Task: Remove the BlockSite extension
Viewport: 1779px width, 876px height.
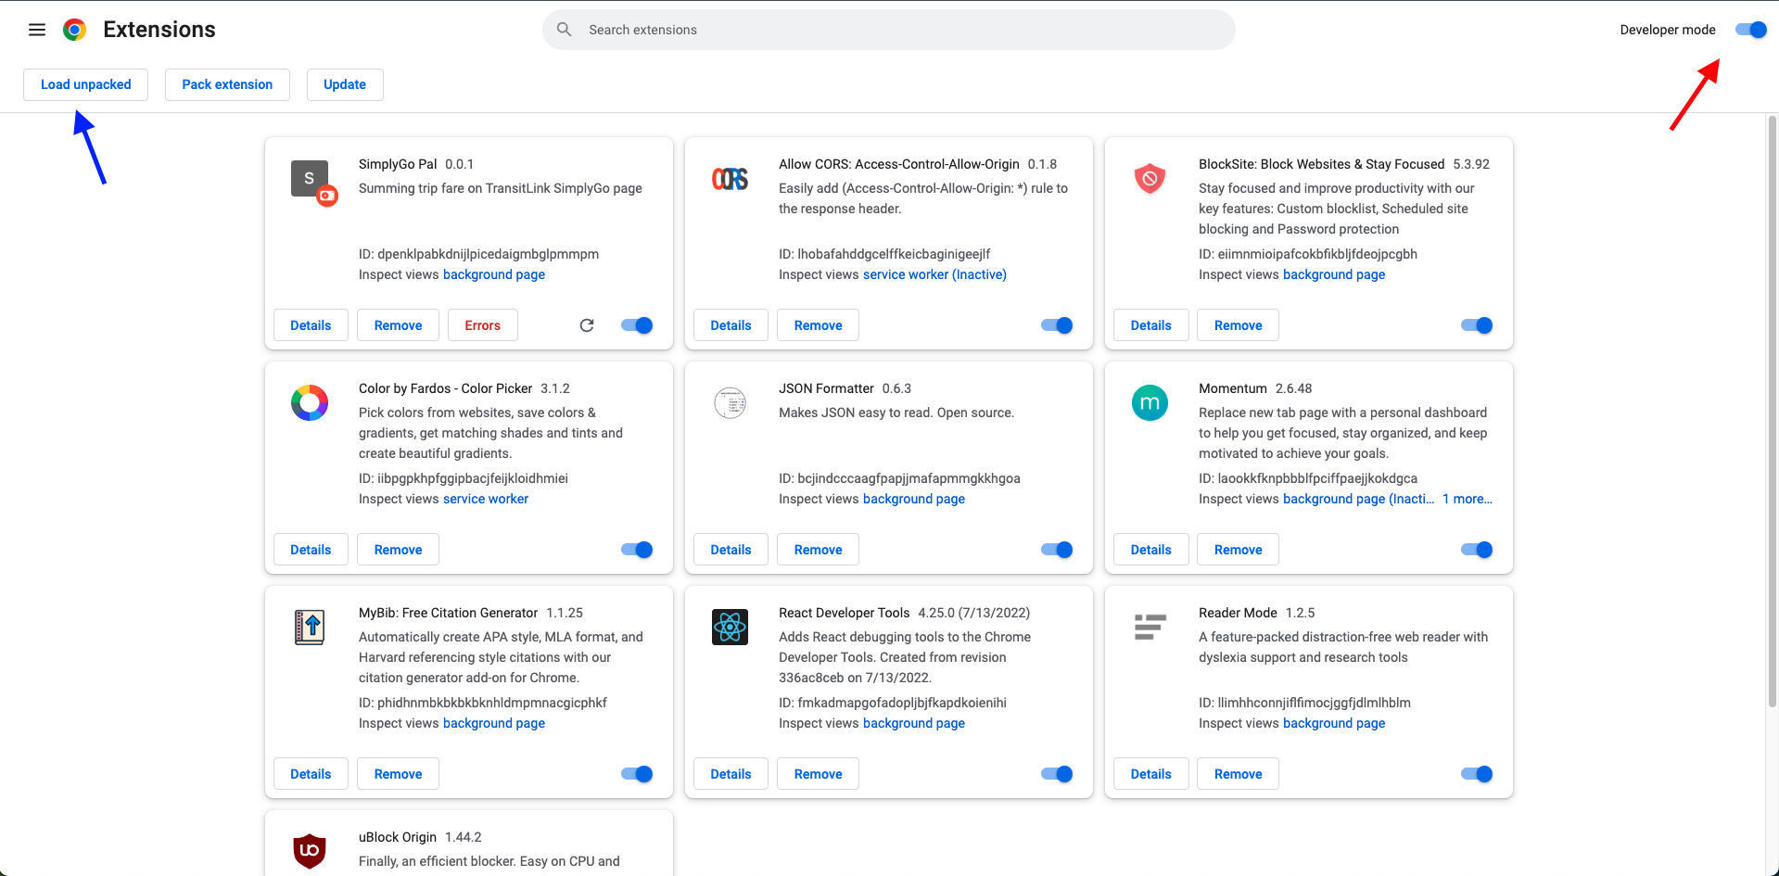Action: point(1238,325)
